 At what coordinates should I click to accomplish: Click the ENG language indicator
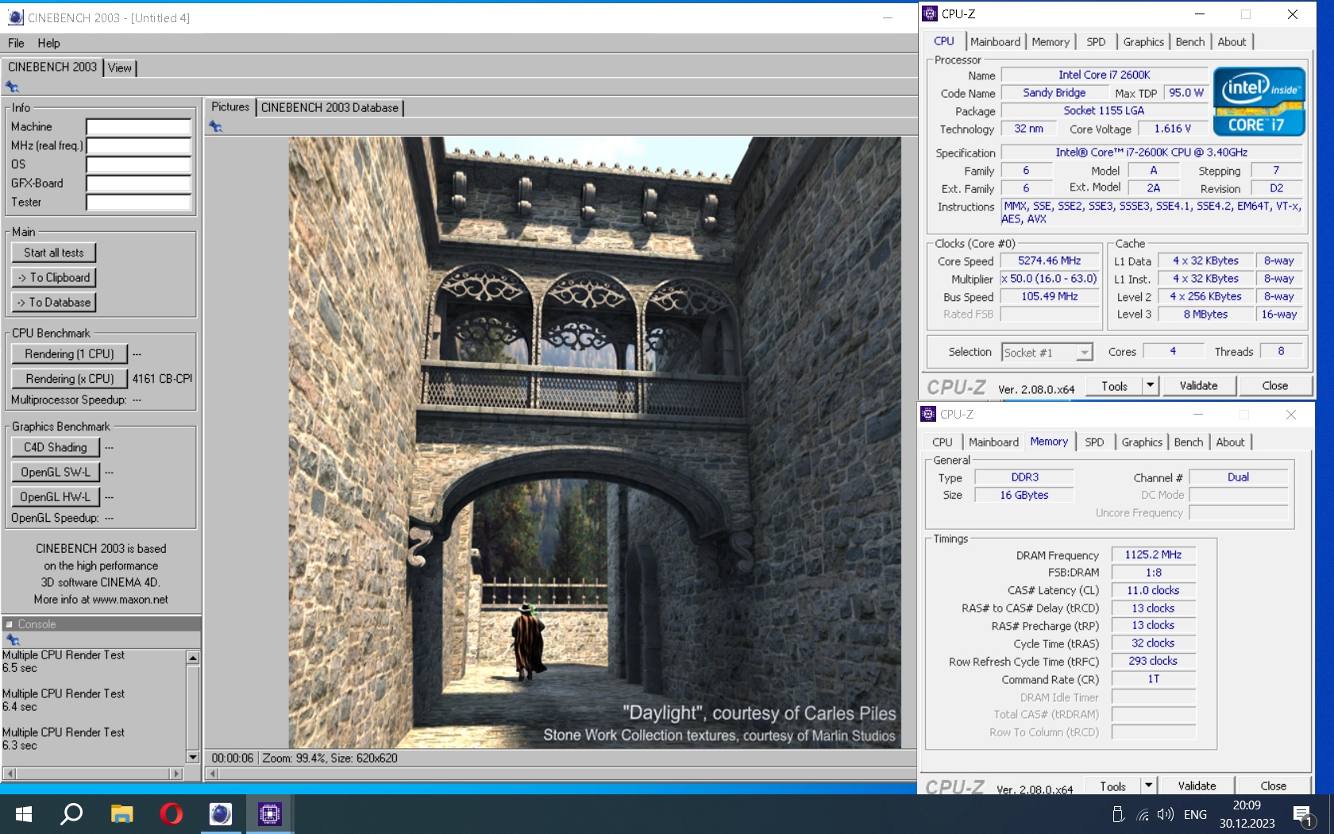(x=1195, y=814)
